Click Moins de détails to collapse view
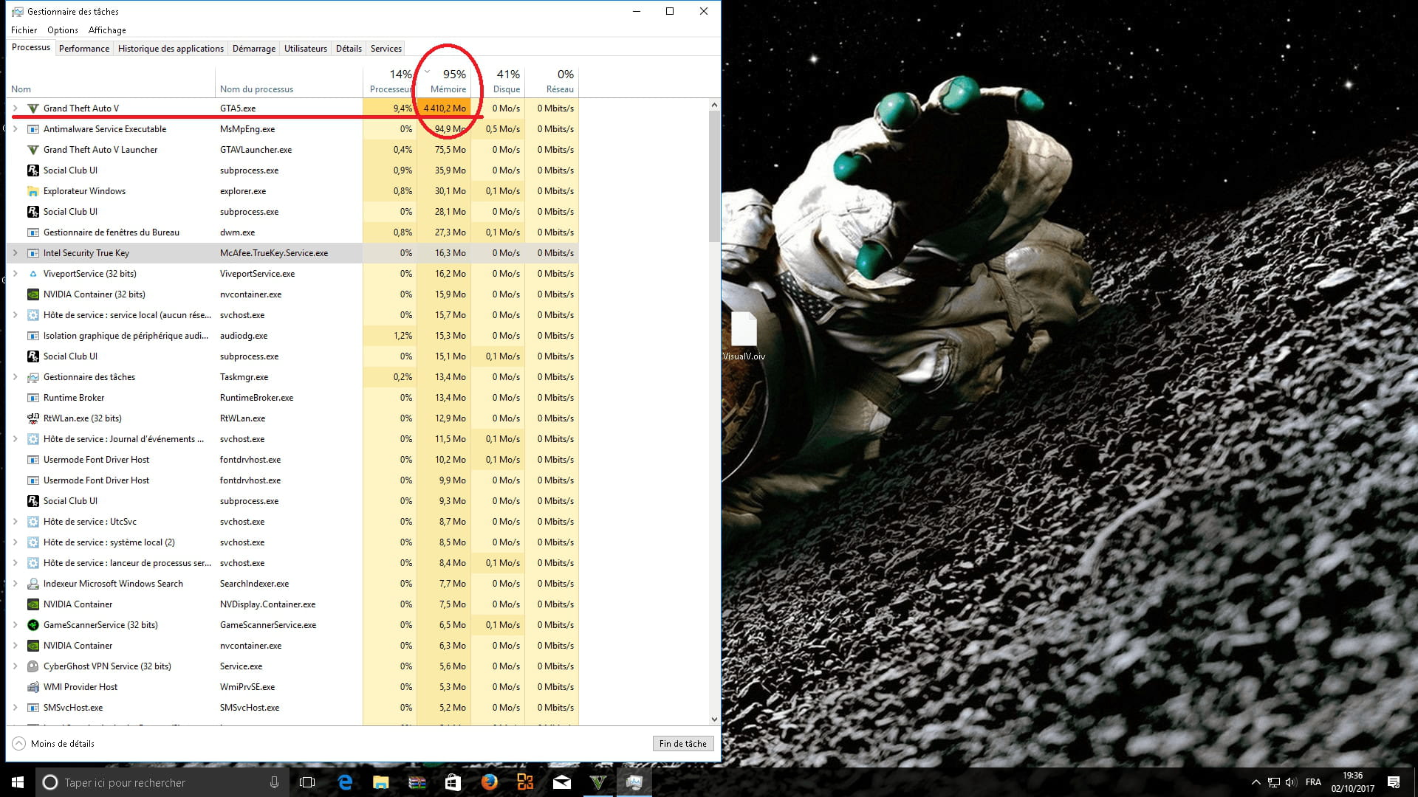This screenshot has height=797, width=1418. (54, 744)
